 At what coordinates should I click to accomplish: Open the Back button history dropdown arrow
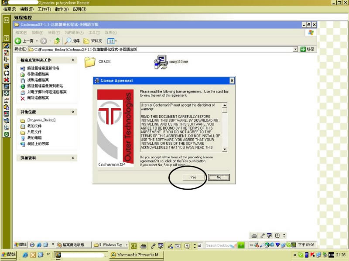(37, 41)
